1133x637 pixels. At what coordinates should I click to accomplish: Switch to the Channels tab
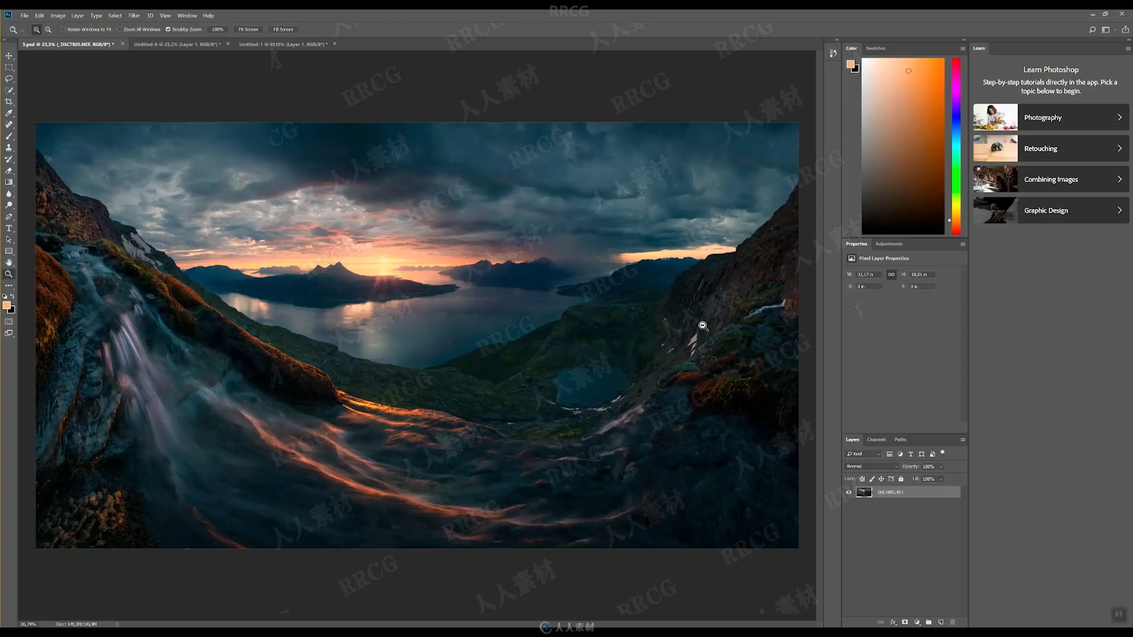[x=876, y=440]
